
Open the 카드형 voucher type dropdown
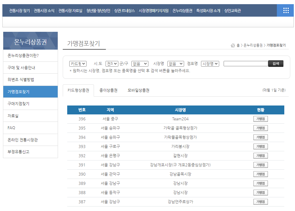point(78,64)
